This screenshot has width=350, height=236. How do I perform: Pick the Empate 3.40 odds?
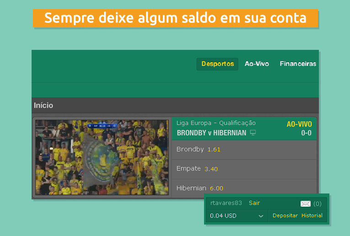[x=244, y=169]
